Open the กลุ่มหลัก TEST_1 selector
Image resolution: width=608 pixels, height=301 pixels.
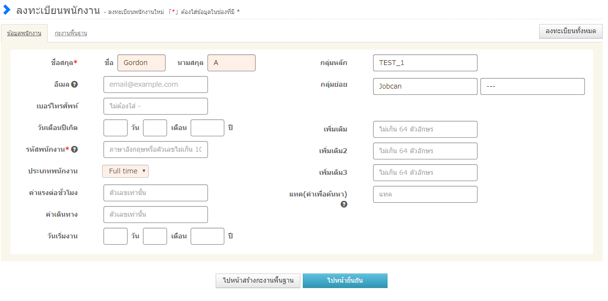coord(425,63)
